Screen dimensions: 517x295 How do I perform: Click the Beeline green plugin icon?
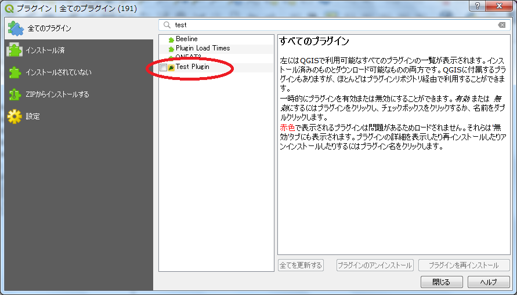(x=171, y=40)
